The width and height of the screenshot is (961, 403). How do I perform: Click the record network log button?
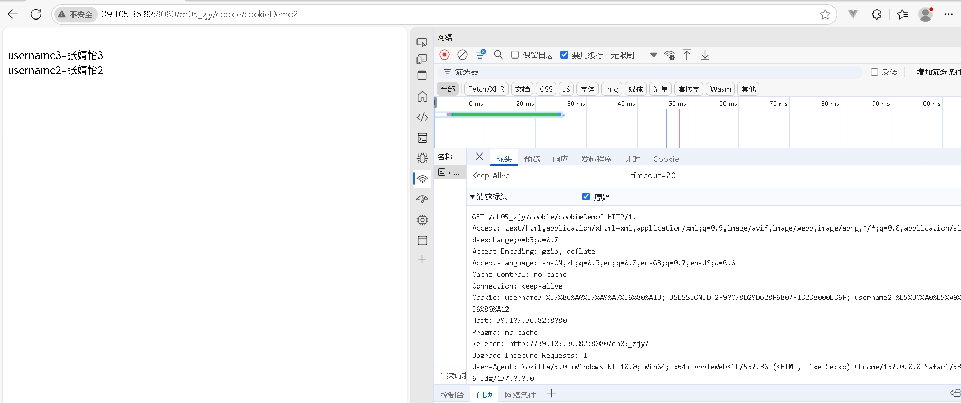(x=445, y=55)
